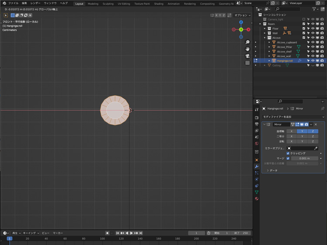Click the zoom magnifier icon in viewport
This screenshot has width=327, height=245.
click(x=247, y=42)
